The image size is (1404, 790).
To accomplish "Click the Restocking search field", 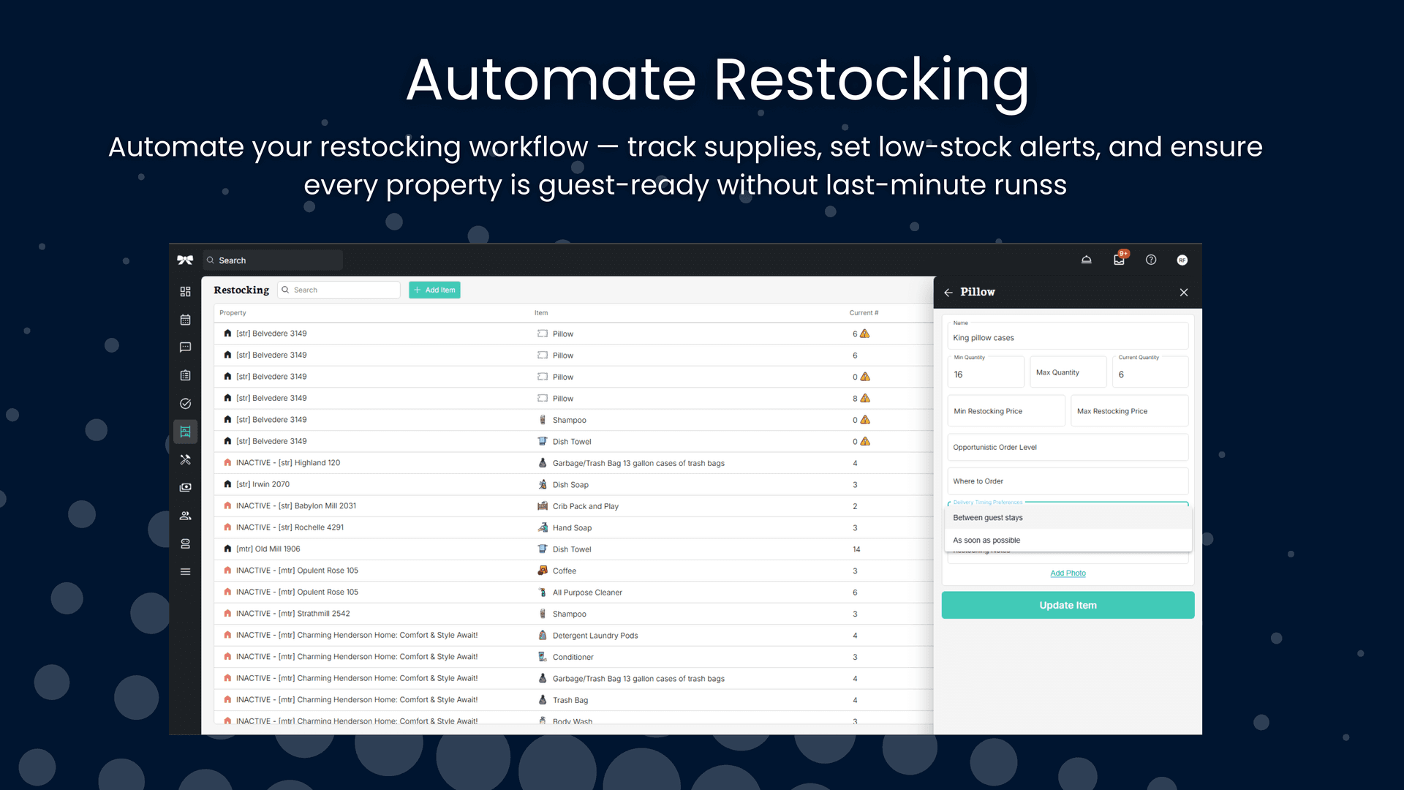I will point(339,290).
